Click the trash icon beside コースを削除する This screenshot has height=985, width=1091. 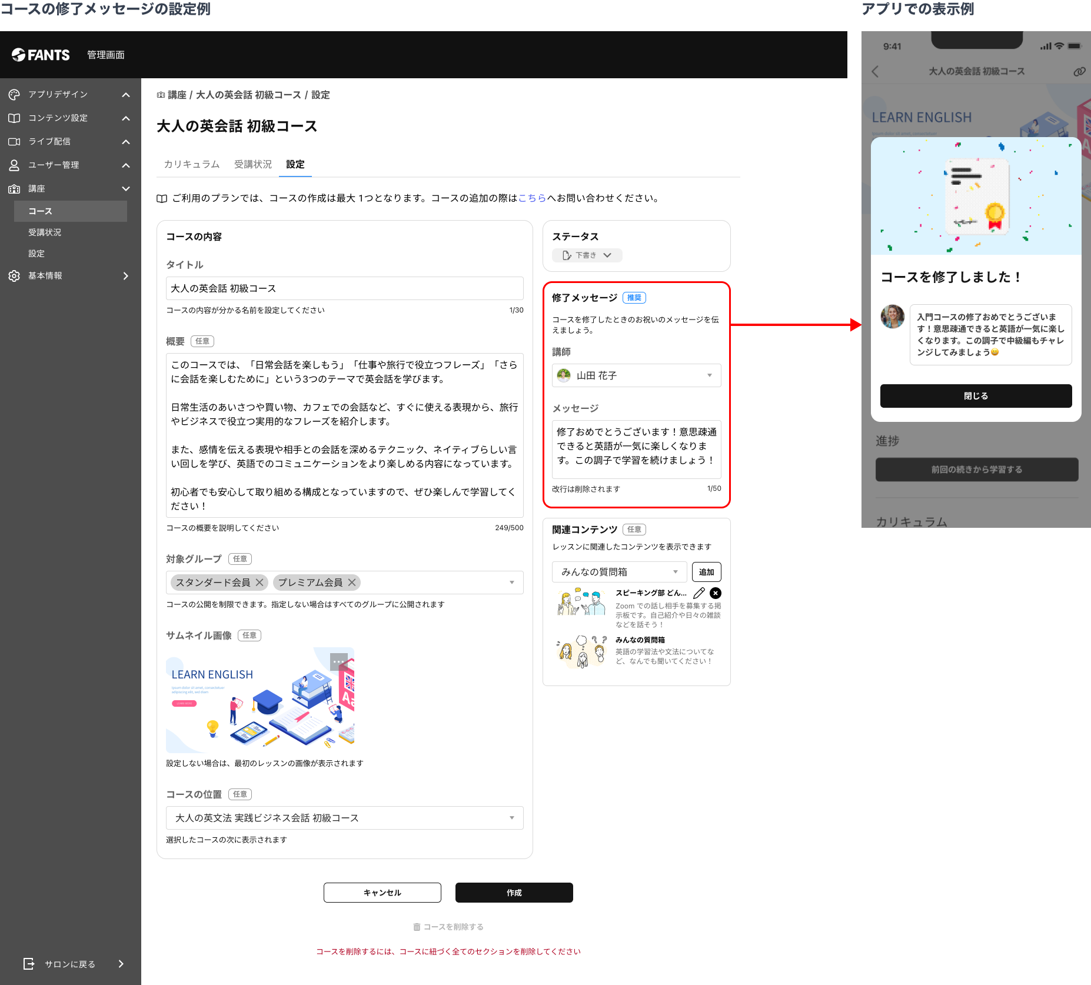point(417,927)
